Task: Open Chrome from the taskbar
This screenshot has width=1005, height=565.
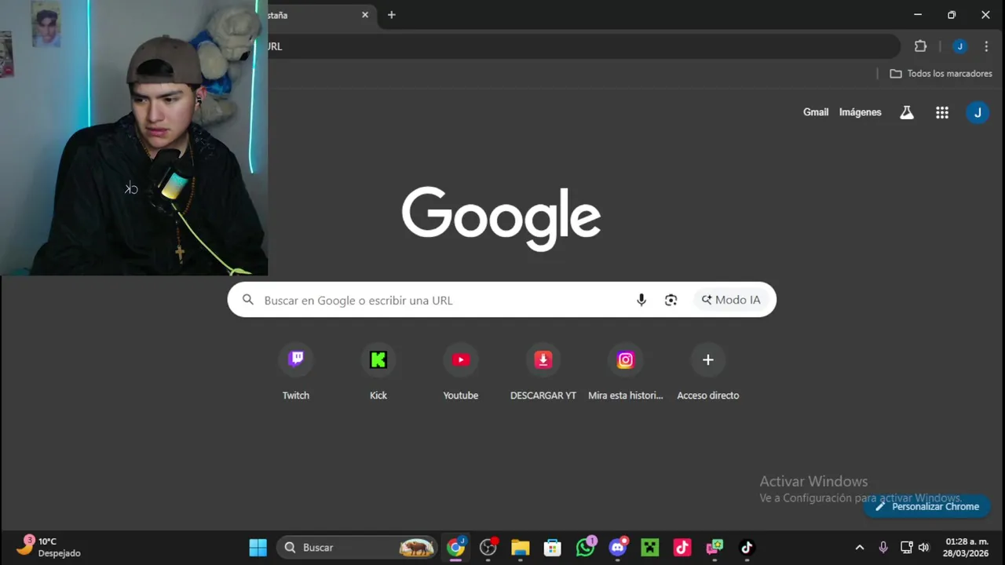Action: point(456,547)
